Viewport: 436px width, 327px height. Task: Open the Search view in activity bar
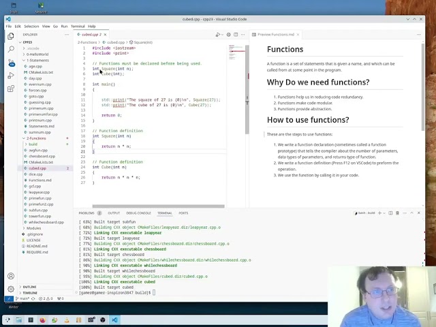(x=11, y=50)
